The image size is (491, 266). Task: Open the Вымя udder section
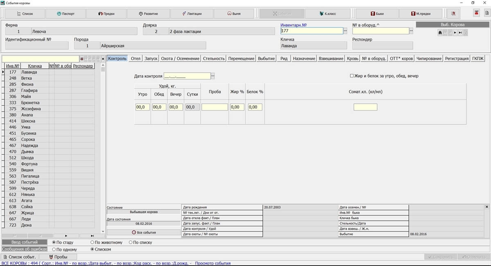pyautogui.click(x=234, y=13)
